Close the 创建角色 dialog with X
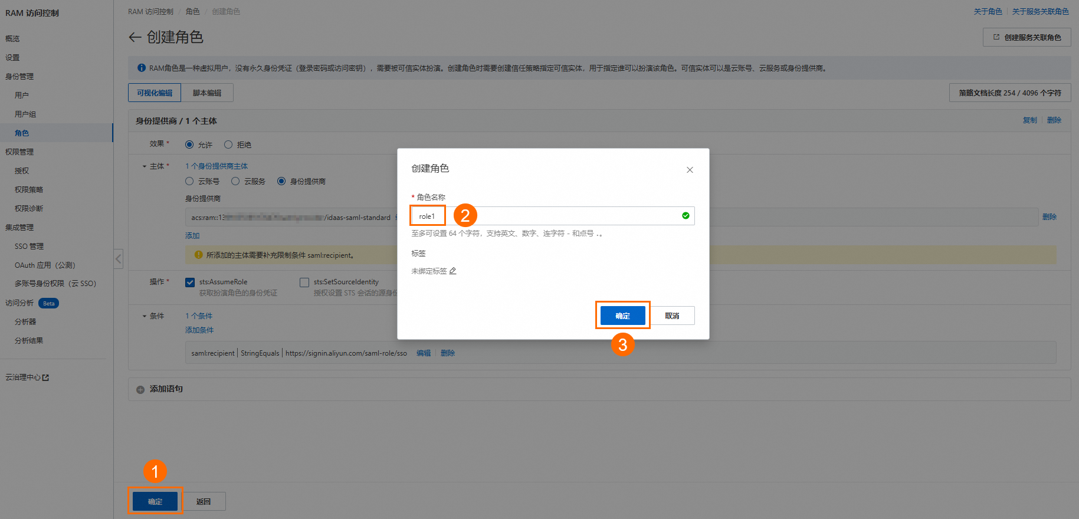Screen dimensions: 1079x519 point(690,170)
